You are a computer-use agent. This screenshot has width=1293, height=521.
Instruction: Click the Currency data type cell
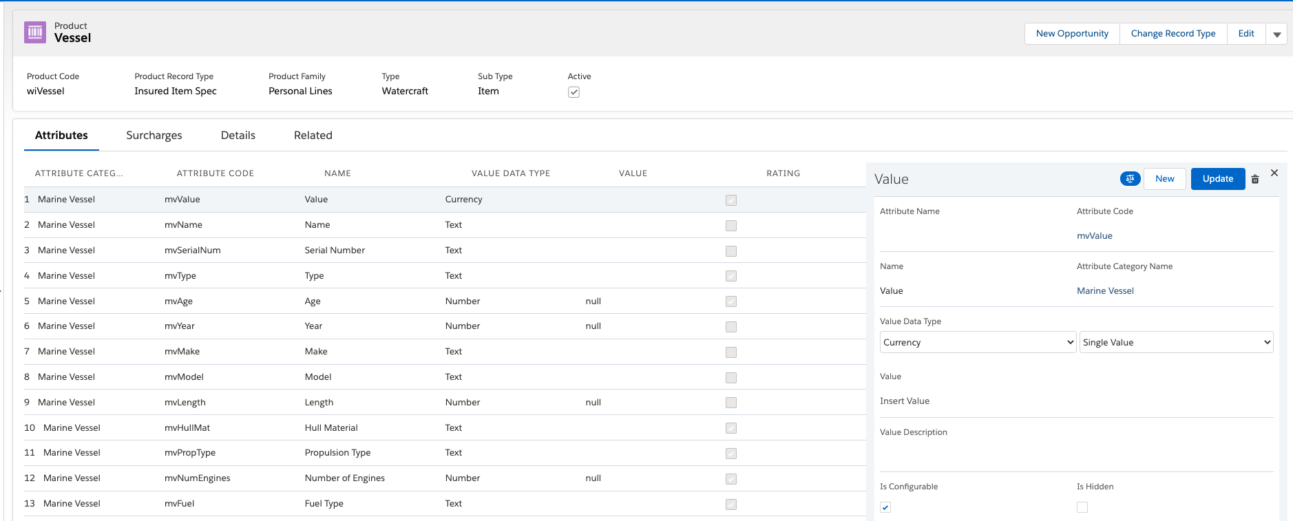point(463,199)
